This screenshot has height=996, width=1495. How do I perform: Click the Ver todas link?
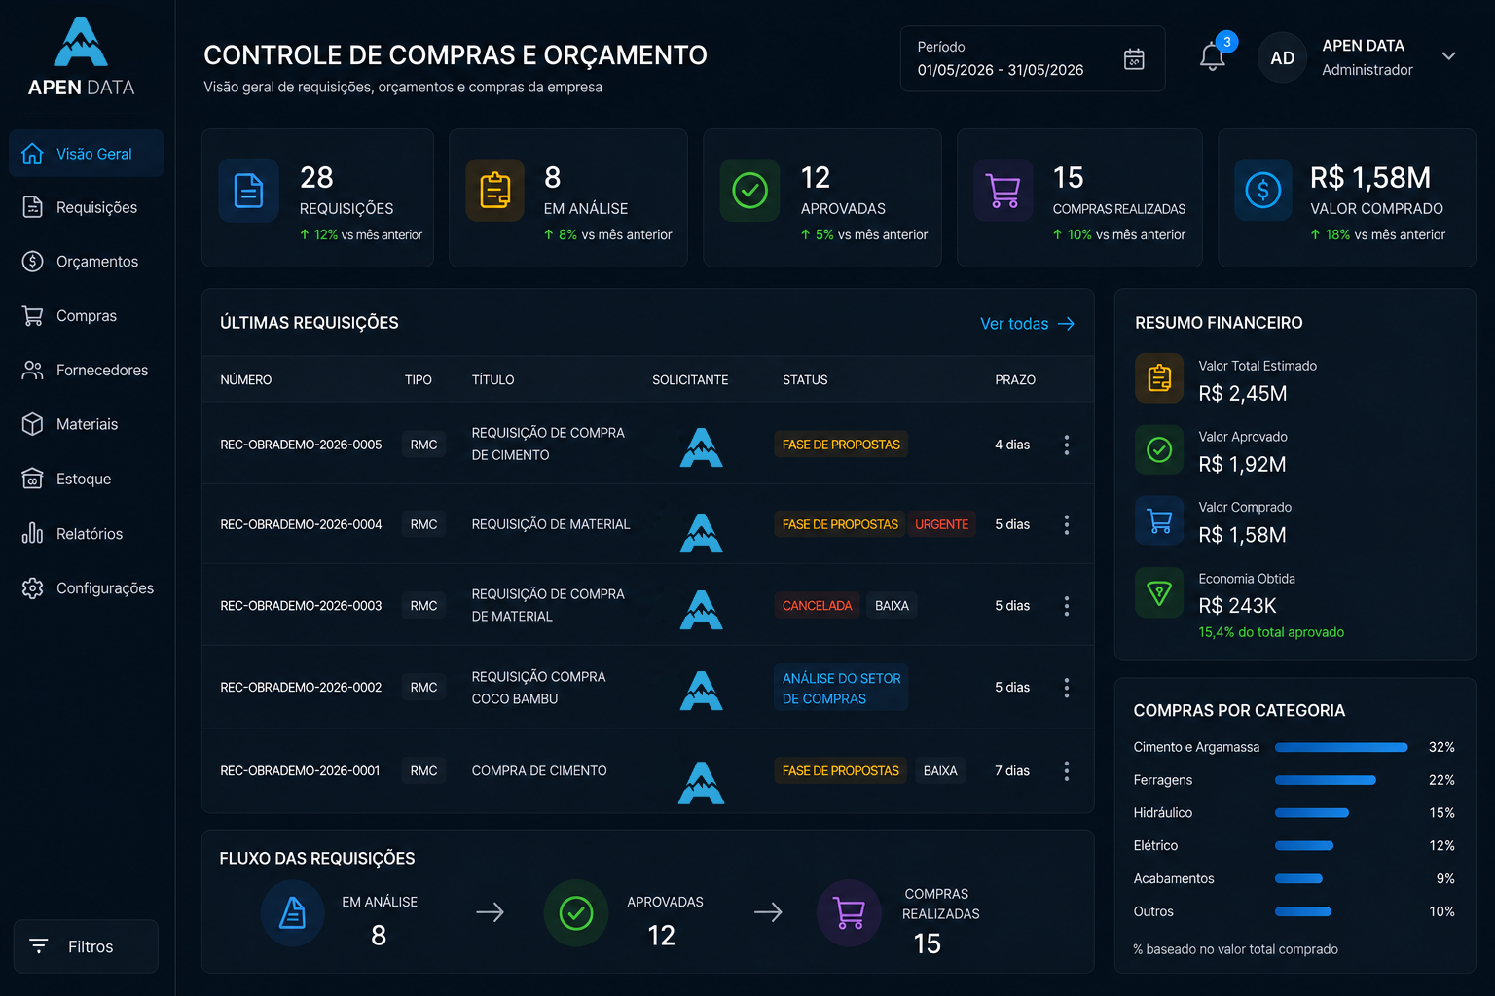click(1027, 324)
